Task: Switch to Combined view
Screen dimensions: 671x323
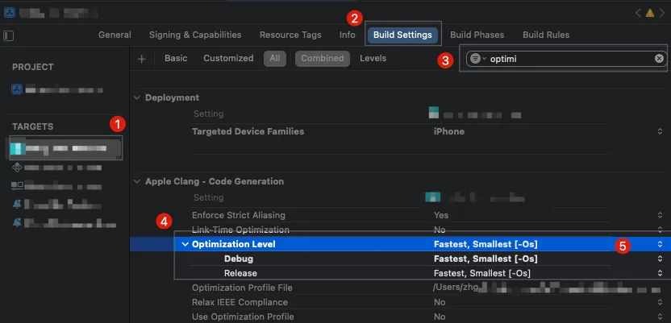Action: coord(320,58)
